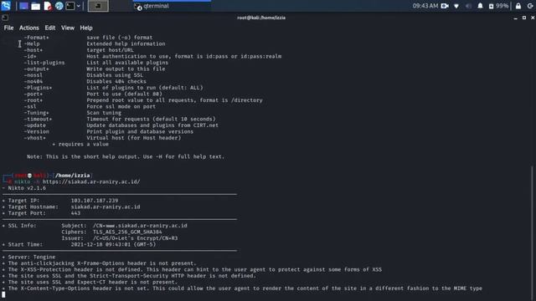Launch the text editor panel icon
The width and height of the screenshot is (536, 301).
[x=48, y=6]
